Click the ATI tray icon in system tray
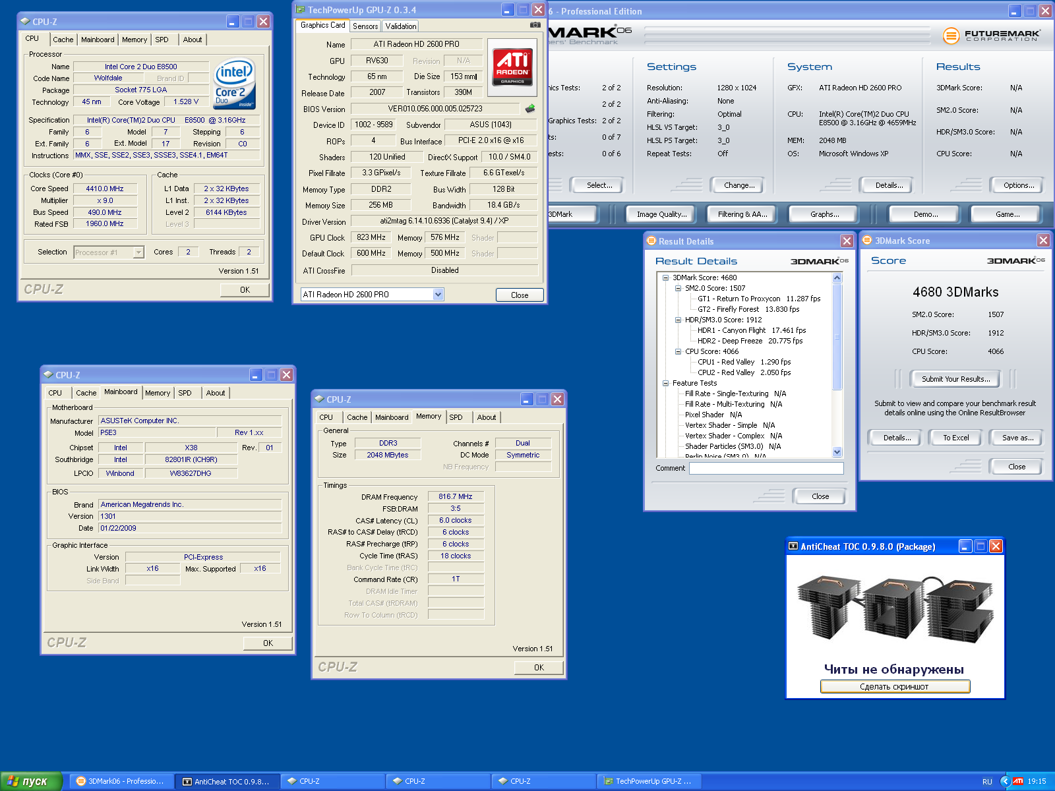The image size is (1055, 791). (x=1018, y=781)
